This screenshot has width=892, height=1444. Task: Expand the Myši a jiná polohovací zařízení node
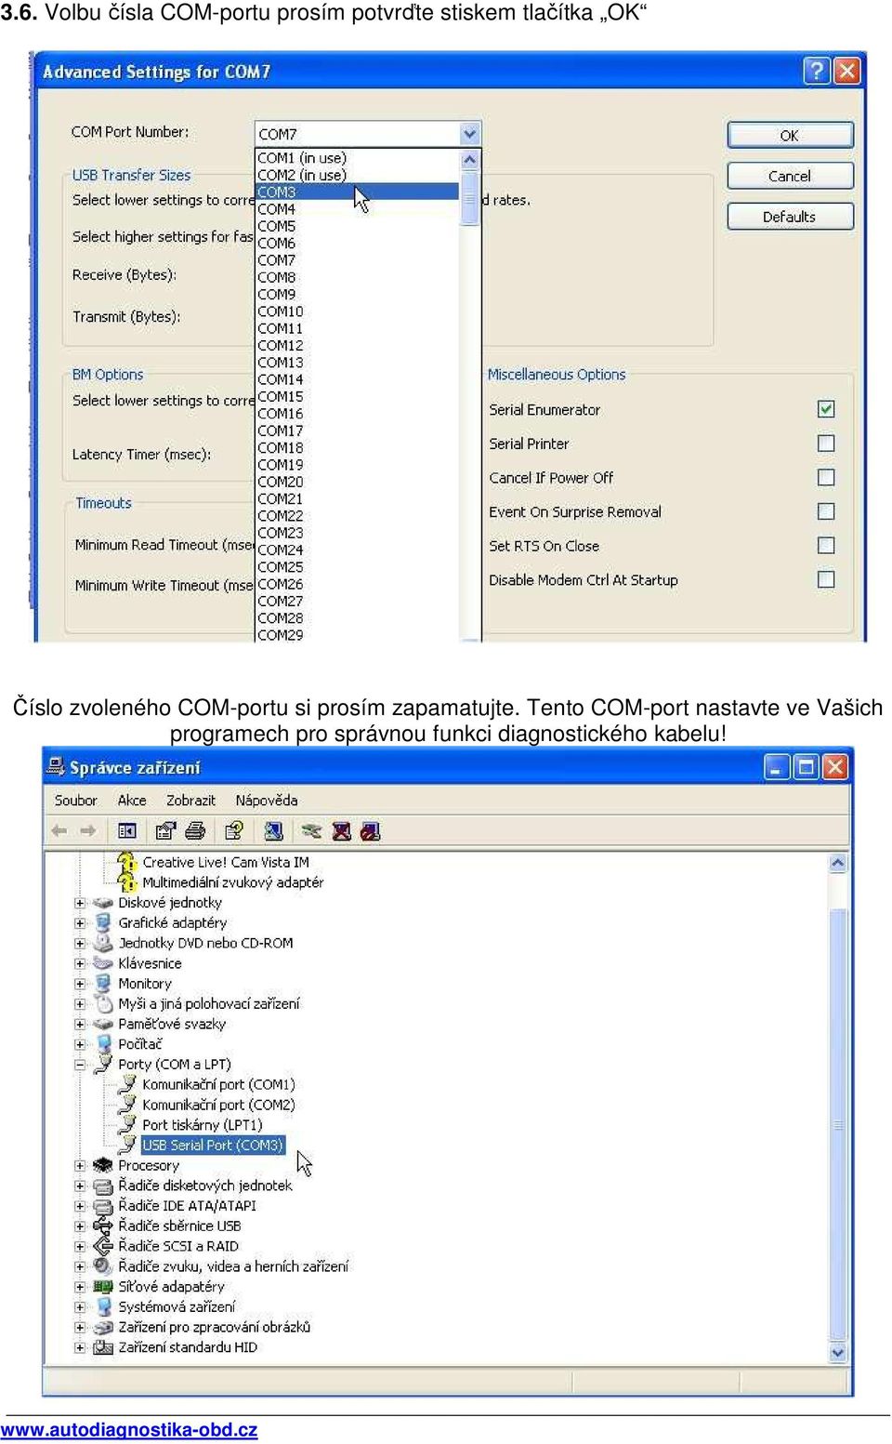coord(80,1004)
